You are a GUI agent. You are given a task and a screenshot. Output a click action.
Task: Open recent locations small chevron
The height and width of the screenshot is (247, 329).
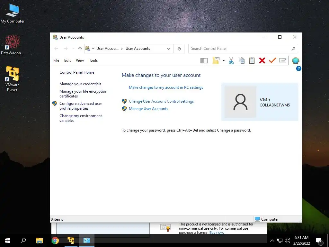click(x=73, y=49)
